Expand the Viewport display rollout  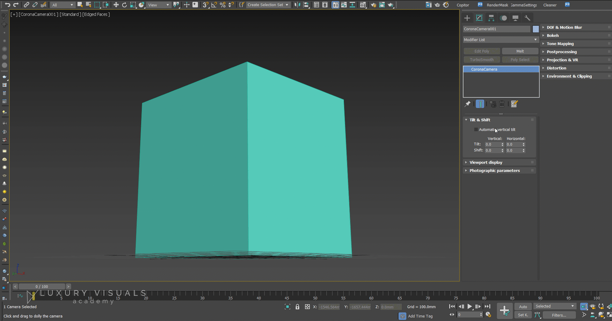[499, 162]
